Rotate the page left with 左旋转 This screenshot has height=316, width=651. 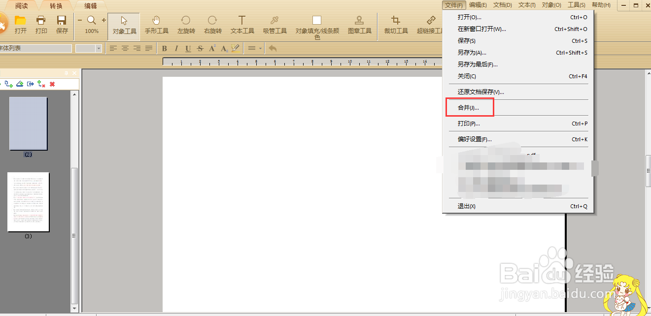tap(186, 26)
